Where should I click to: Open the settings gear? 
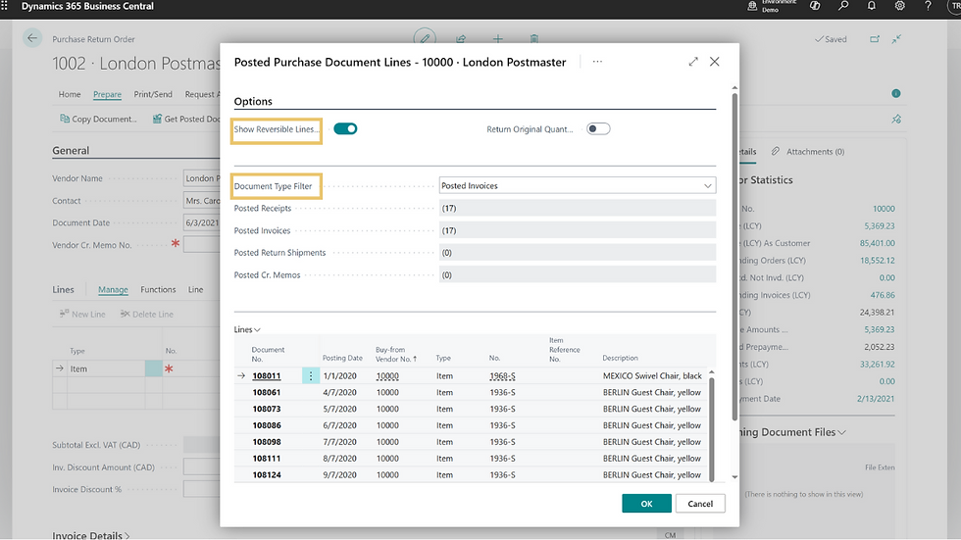pos(900,6)
